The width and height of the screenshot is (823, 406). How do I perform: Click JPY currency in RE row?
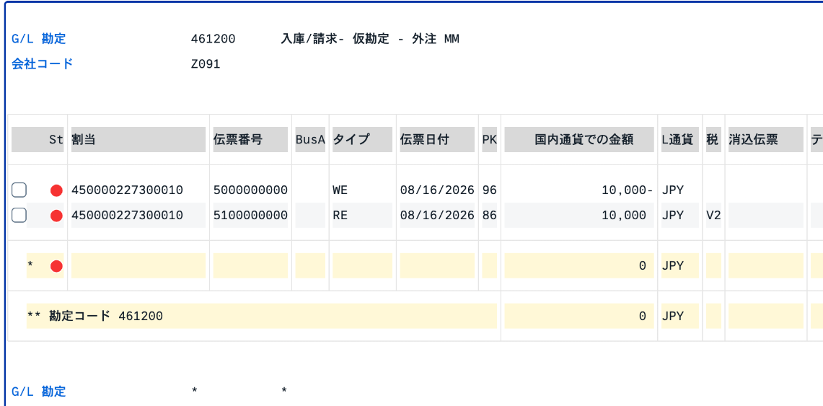point(672,215)
